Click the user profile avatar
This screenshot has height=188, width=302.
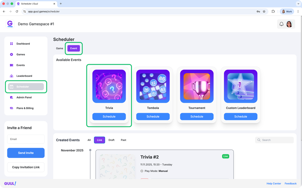point(289,24)
